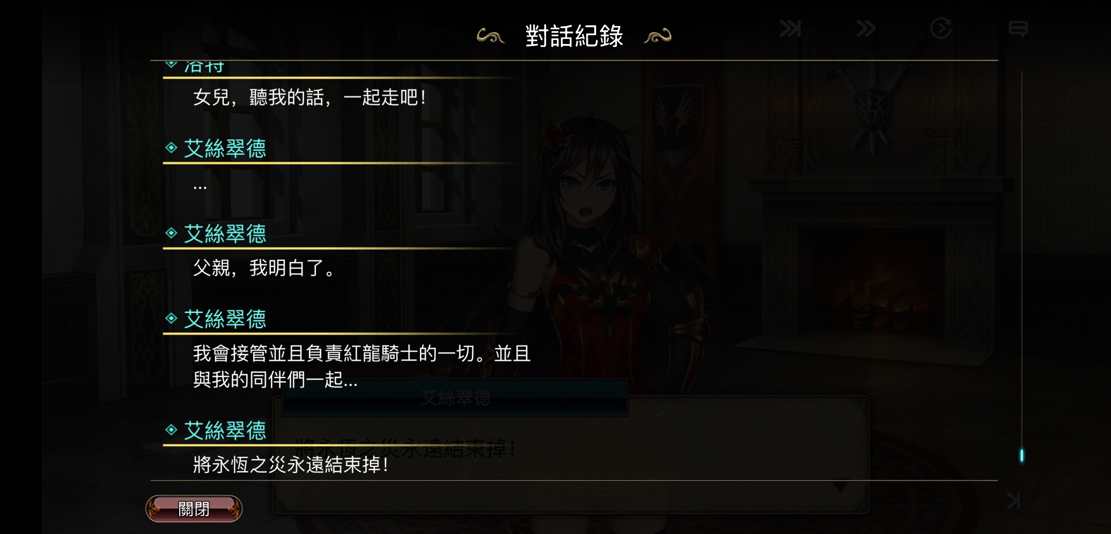Select the line 女兒，聽我的話，一起走吧！
The height and width of the screenshot is (534, 1111).
click(310, 97)
